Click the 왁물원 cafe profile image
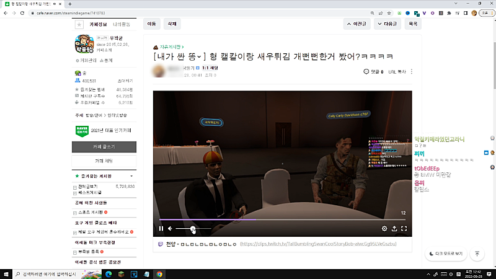The height and width of the screenshot is (279, 496). (84, 44)
